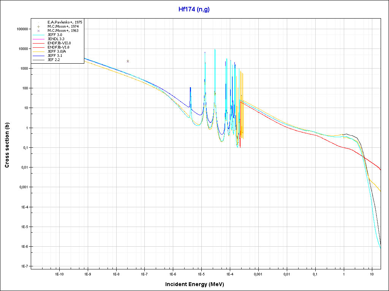Click the orange JEFF 3.0/A legend line
Image resolution: width=389 pixels, height=291 pixels.
pos(39,52)
